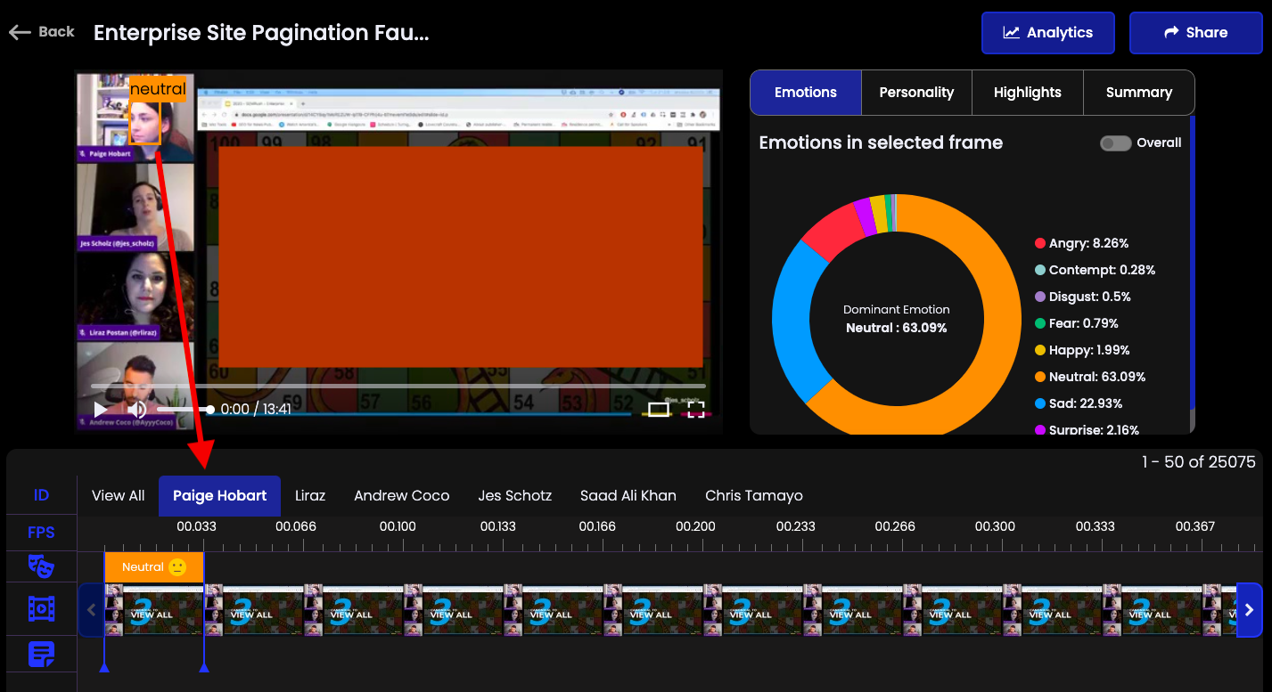This screenshot has width=1272, height=692.
Task: Go to next timeline frames page
Action: pos(1249,610)
